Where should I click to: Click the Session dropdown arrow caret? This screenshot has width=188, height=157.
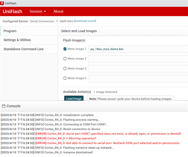45,11
